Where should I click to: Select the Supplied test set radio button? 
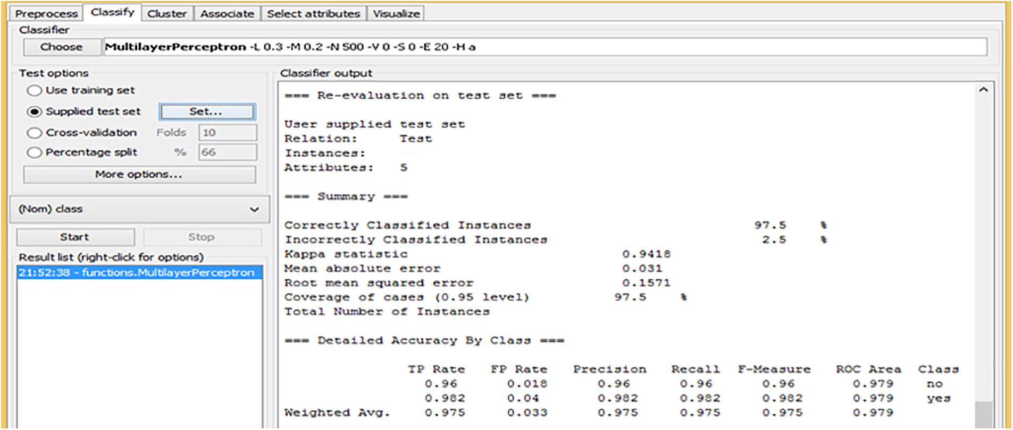pos(35,112)
